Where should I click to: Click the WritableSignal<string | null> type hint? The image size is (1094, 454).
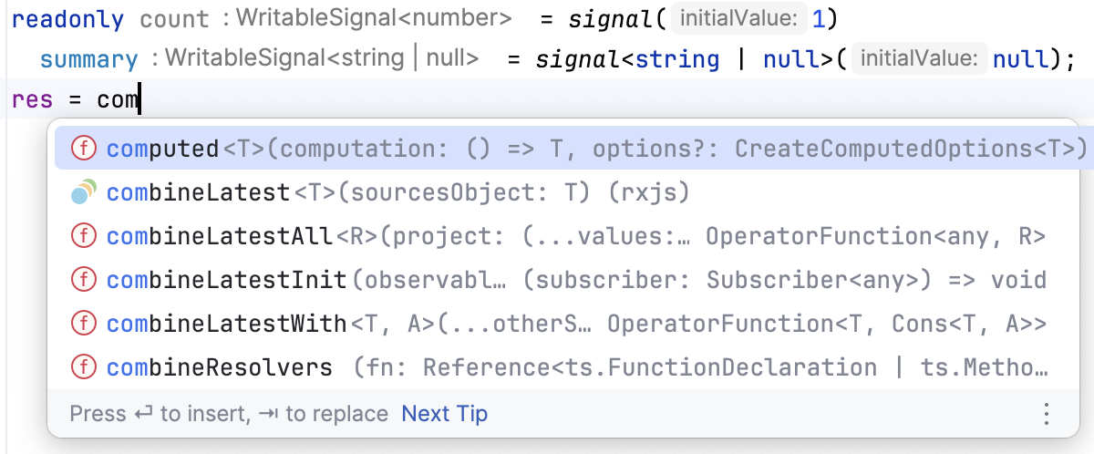tap(315, 59)
